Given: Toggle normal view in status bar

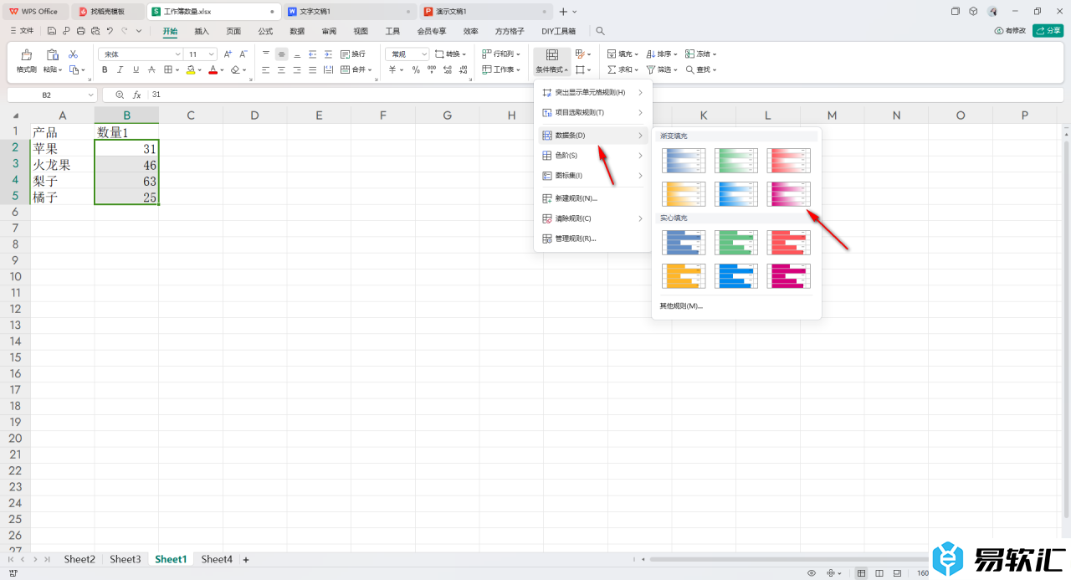Looking at the screenshot, I should 862,573.
